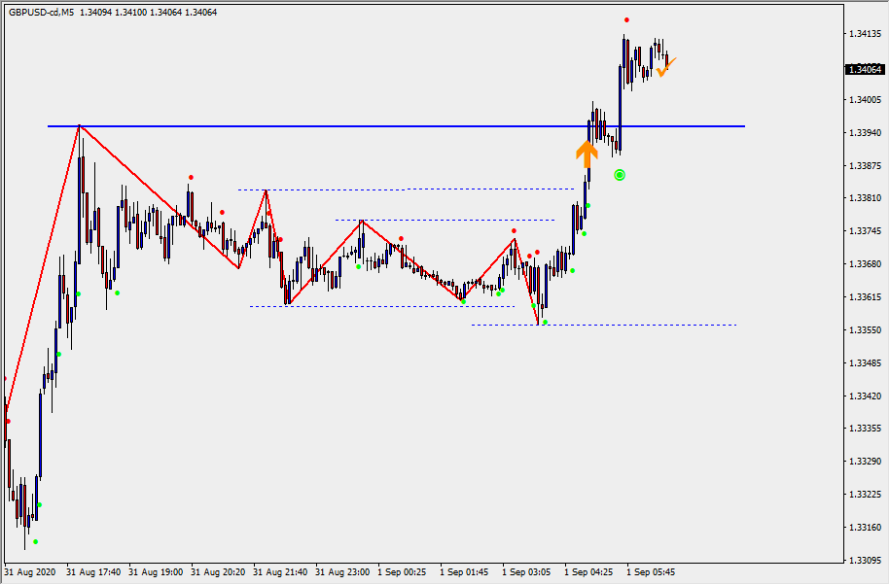Click the green dot below the lowest candle
Screen dimensions: 890x585
tap(35, 541)
